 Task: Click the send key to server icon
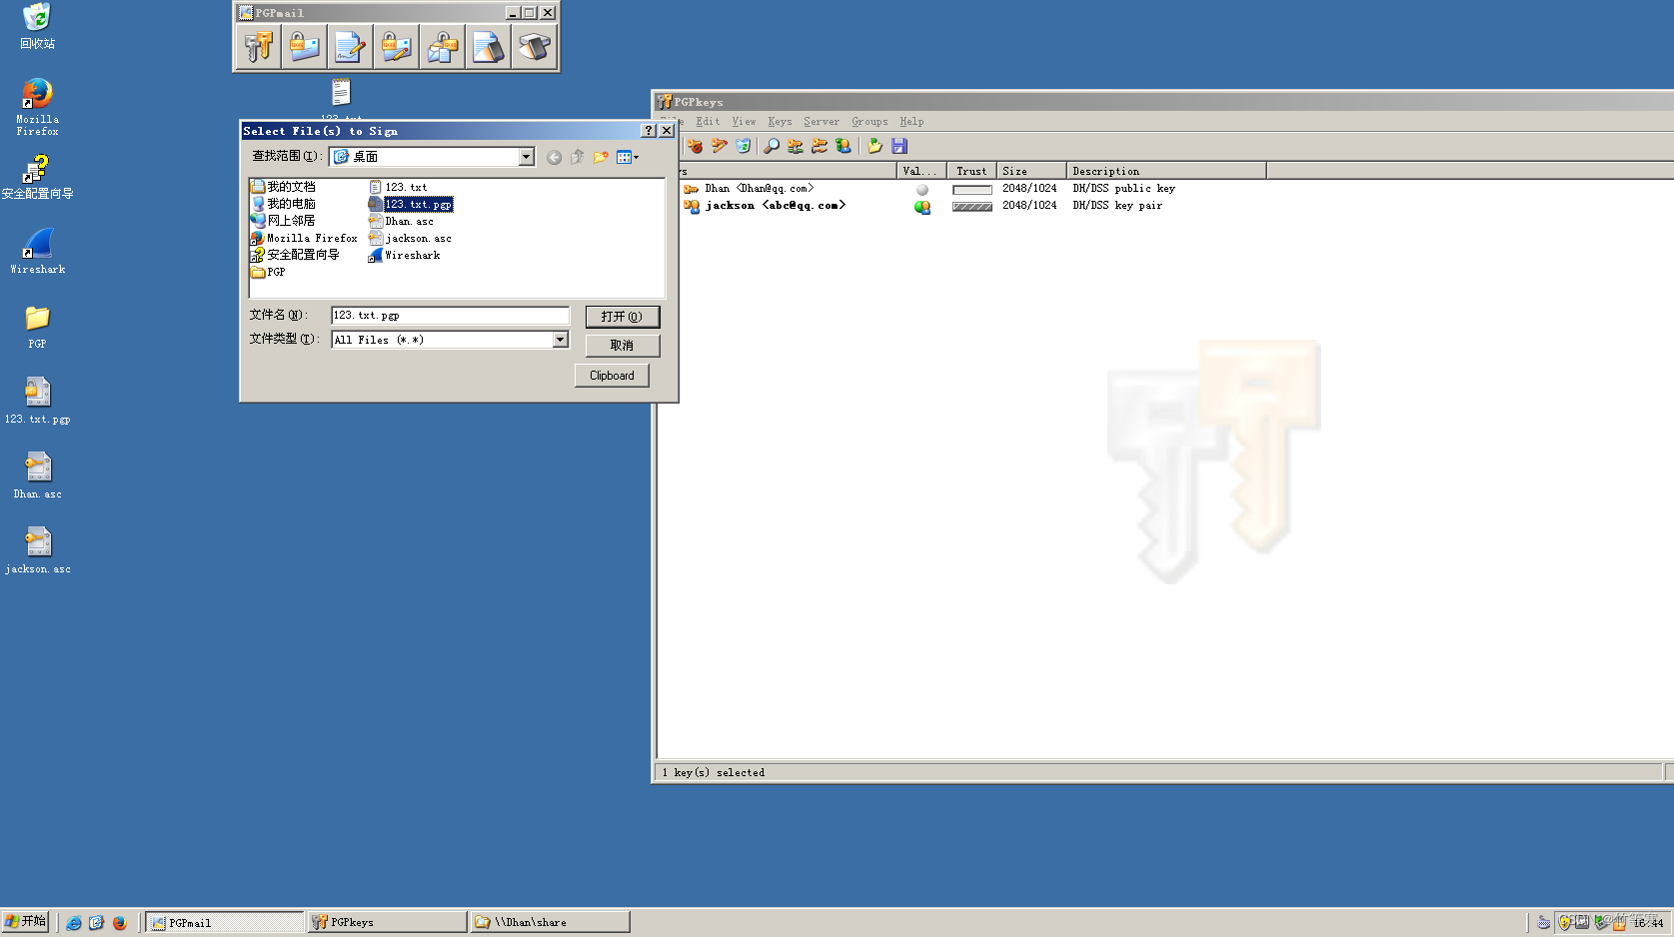coord(796,146)
